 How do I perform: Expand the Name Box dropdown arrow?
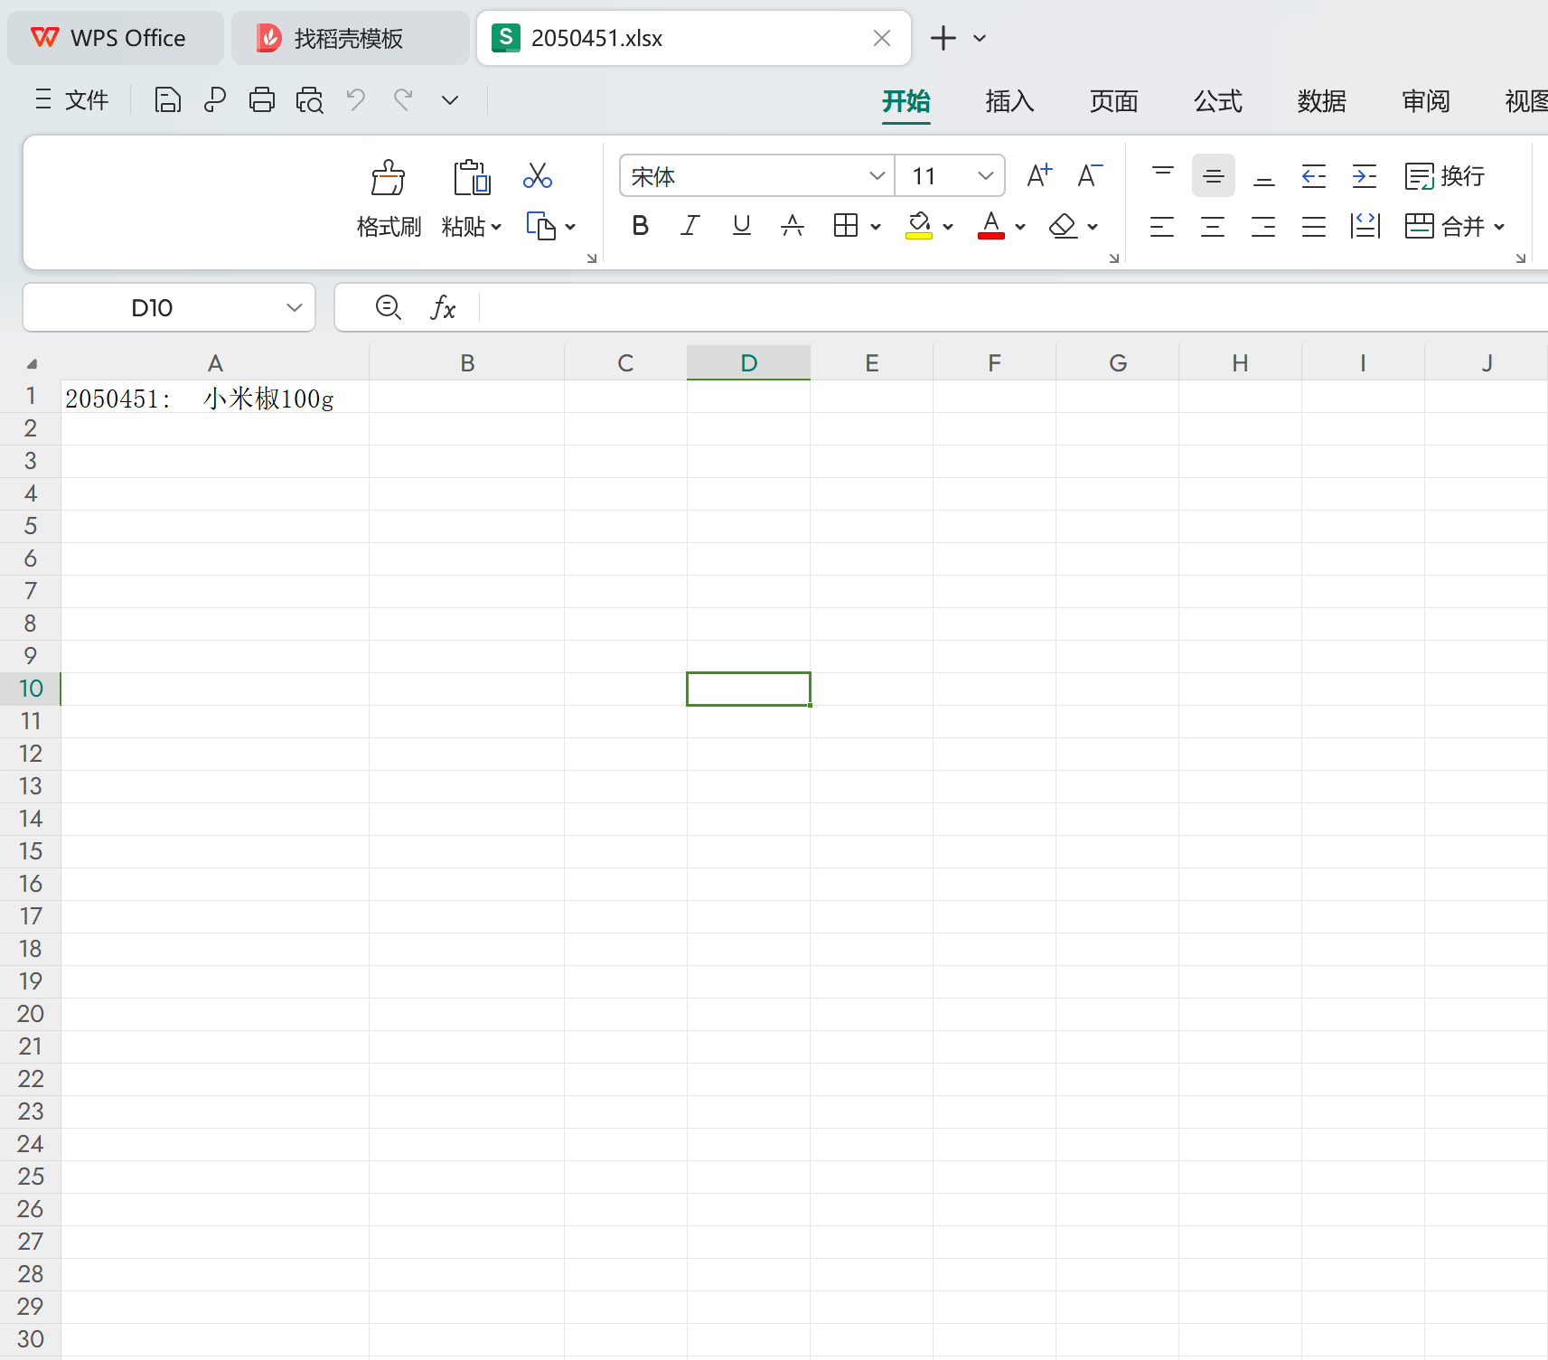294,308
